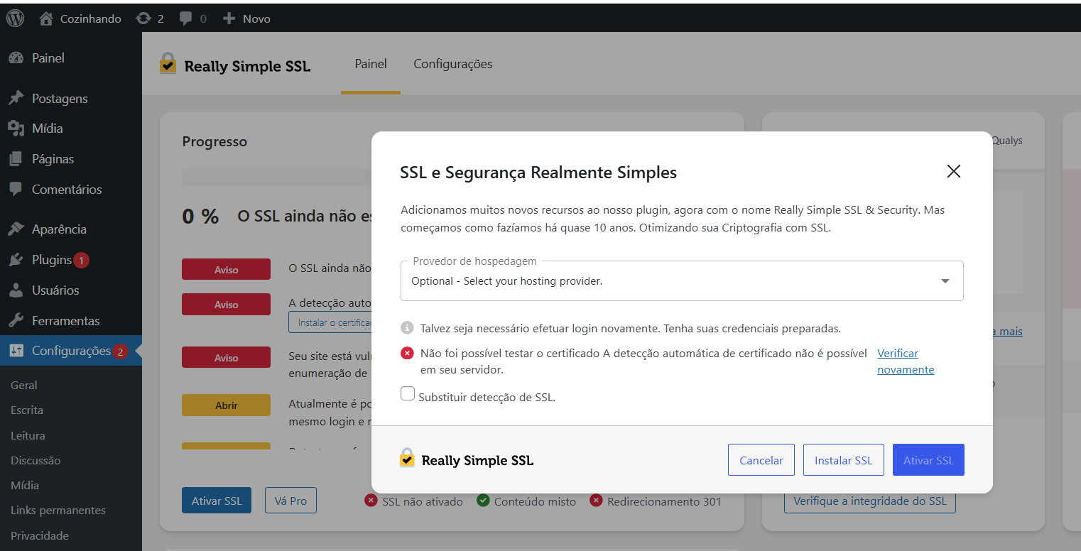Click the Novo plus button
Viewport: 1081px width, 551px height.
click(246, 18)
